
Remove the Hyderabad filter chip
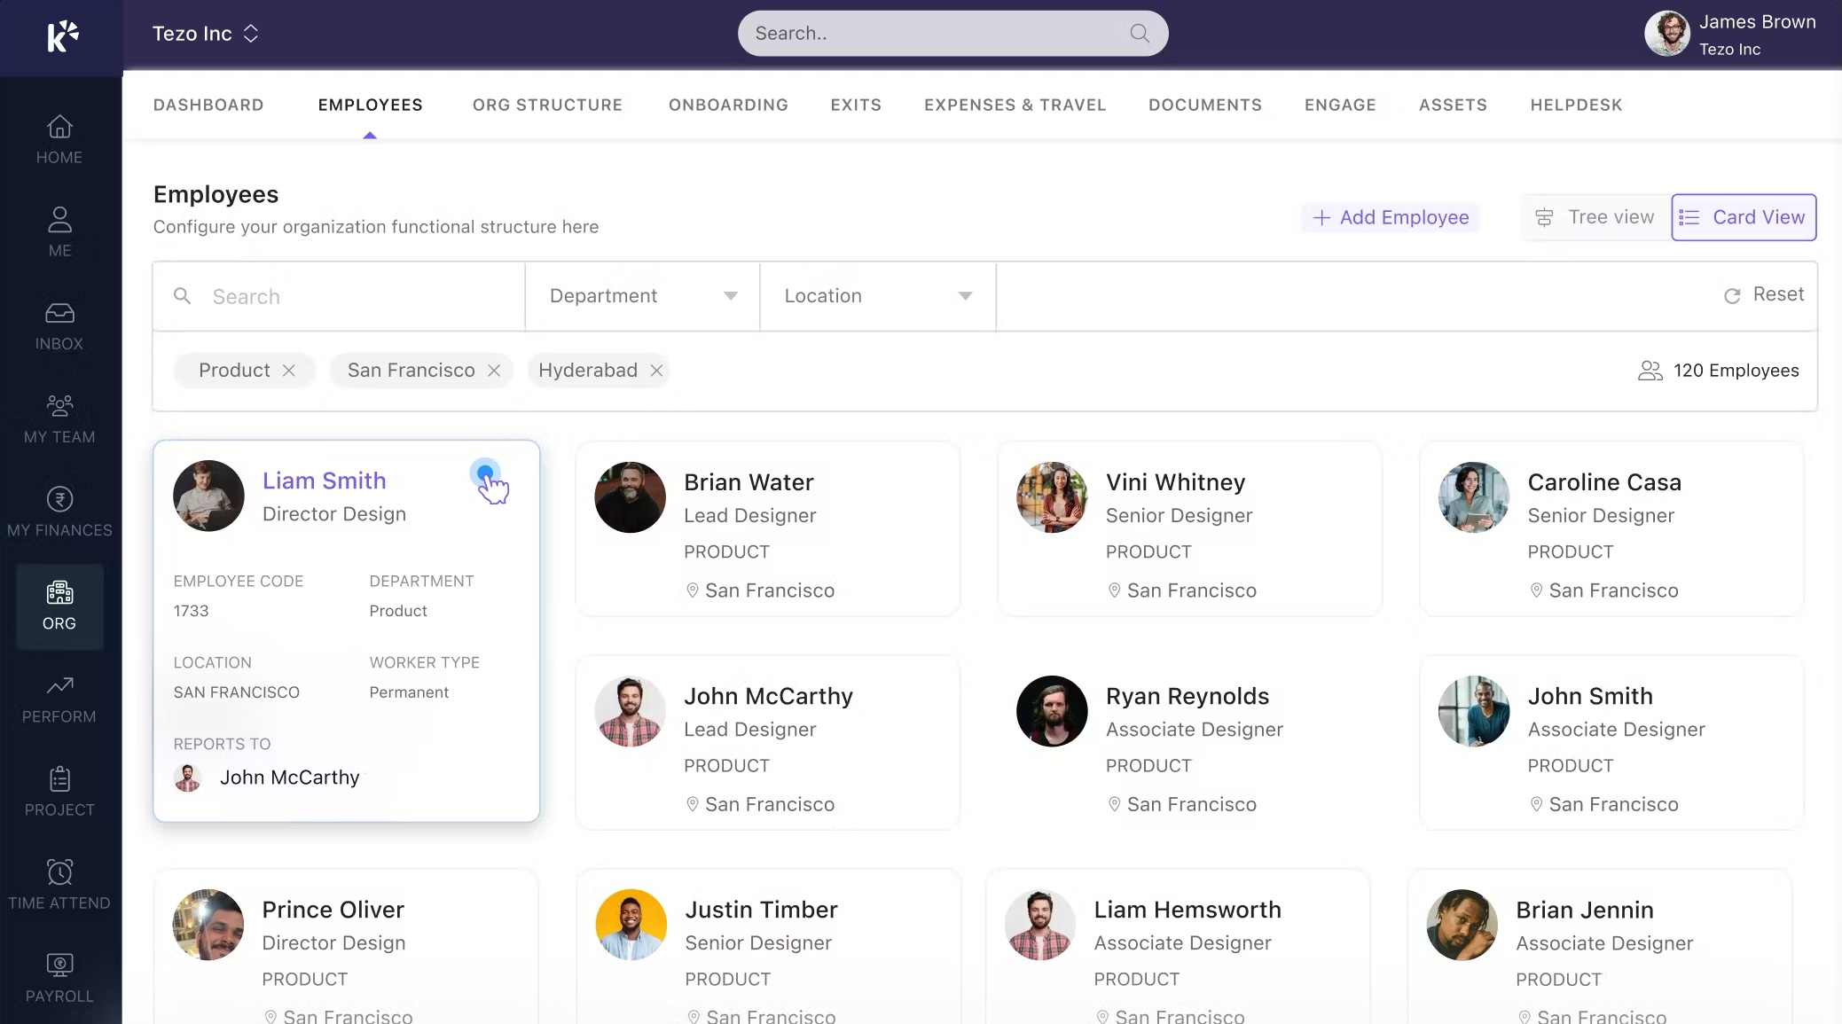pos(656,371)
